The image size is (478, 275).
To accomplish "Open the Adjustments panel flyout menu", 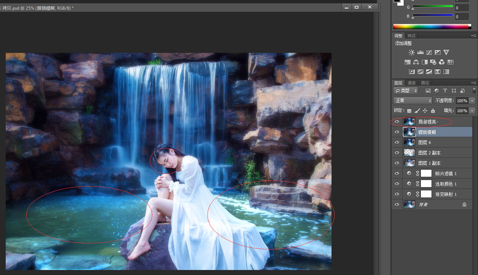I will (474, 36).
